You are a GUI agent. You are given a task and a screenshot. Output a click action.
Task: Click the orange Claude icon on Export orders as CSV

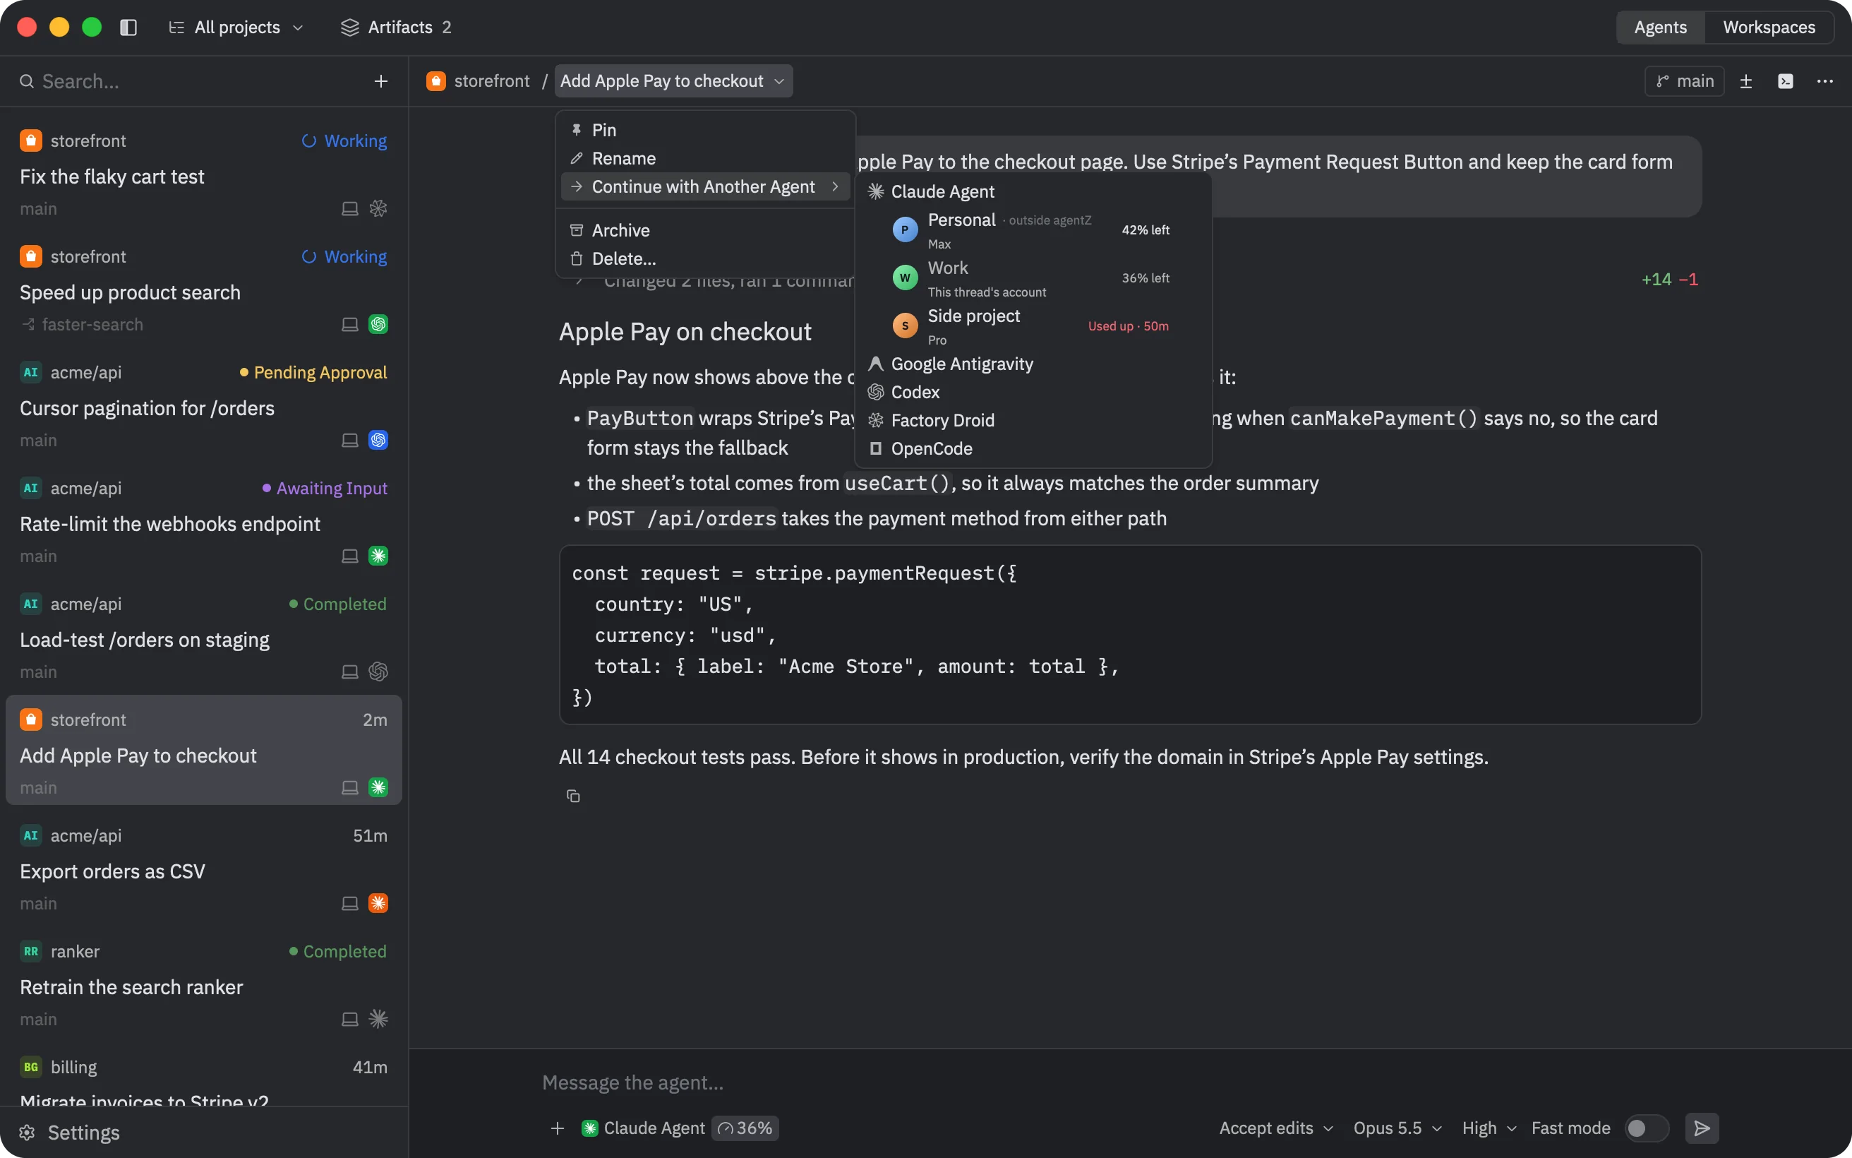coord(378,903)
